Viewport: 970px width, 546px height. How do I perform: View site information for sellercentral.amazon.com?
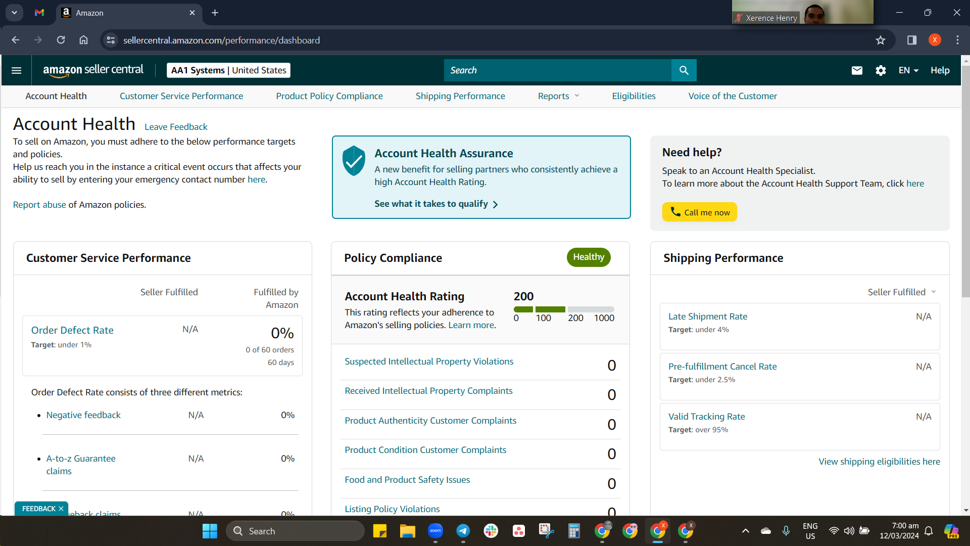pyautogui.click(x=111, y=40)
